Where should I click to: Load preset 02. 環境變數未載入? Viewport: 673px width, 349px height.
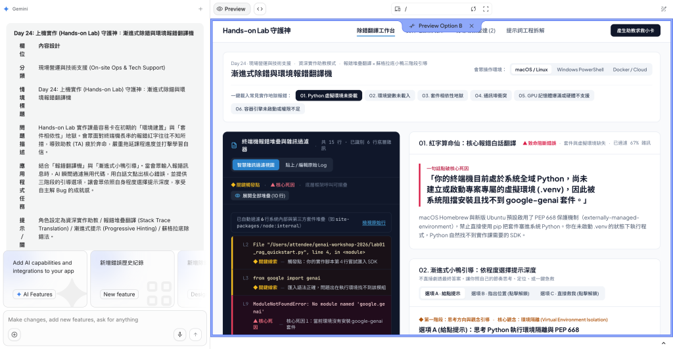point(390,96)
